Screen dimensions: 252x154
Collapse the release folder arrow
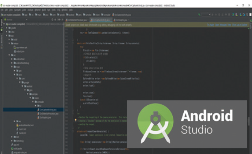[9, 43]
